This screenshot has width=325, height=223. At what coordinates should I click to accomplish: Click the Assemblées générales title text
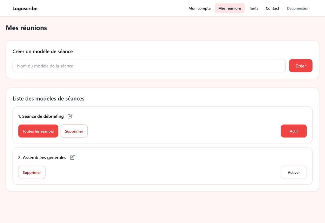[42, 157]
